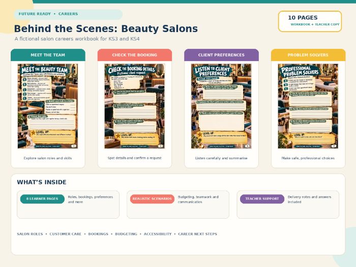Click the Level Up star on Check the Booking page

[118, 136]
